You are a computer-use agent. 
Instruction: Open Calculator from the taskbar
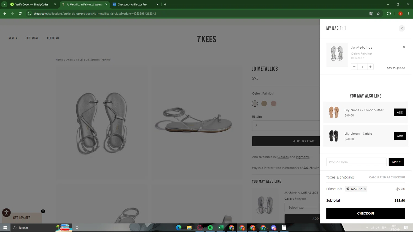coord(284,228)
